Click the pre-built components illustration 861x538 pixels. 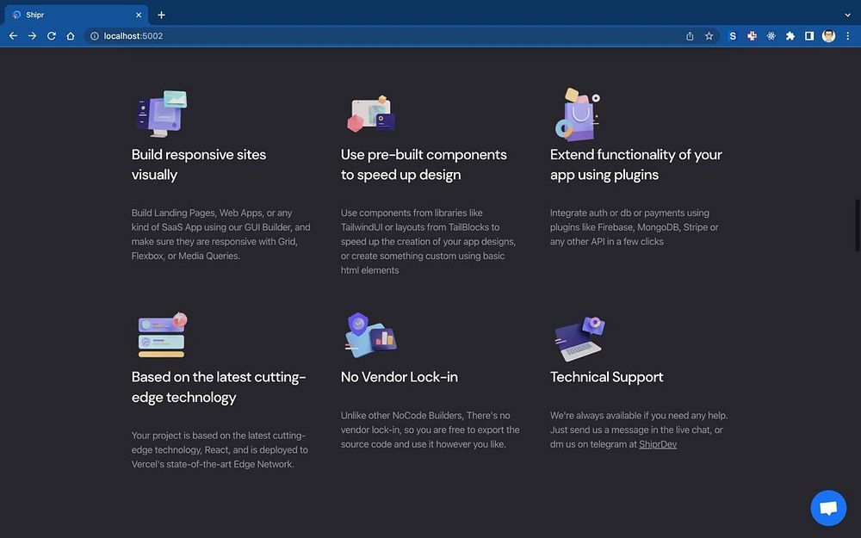pos(371,114)
